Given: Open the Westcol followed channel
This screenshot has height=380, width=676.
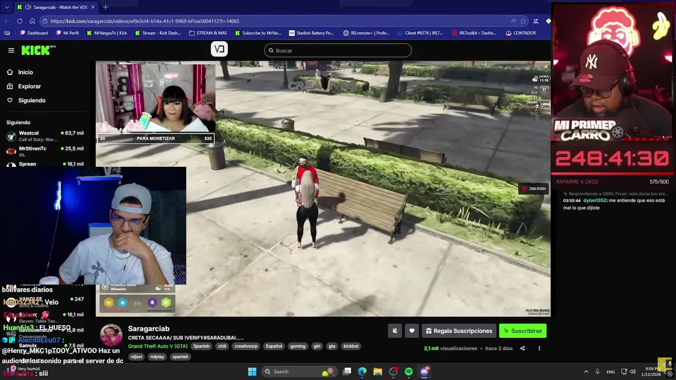Looking at the screenshot, I should point(45,136).
